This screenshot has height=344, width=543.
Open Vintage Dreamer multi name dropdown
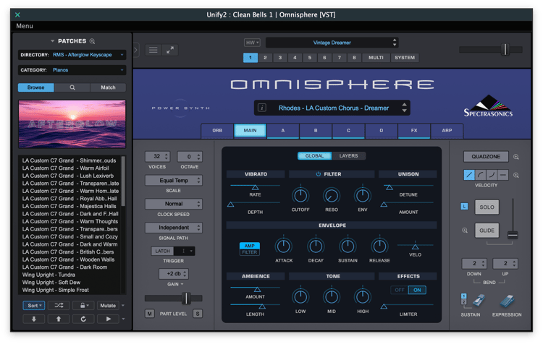(332, 43)
